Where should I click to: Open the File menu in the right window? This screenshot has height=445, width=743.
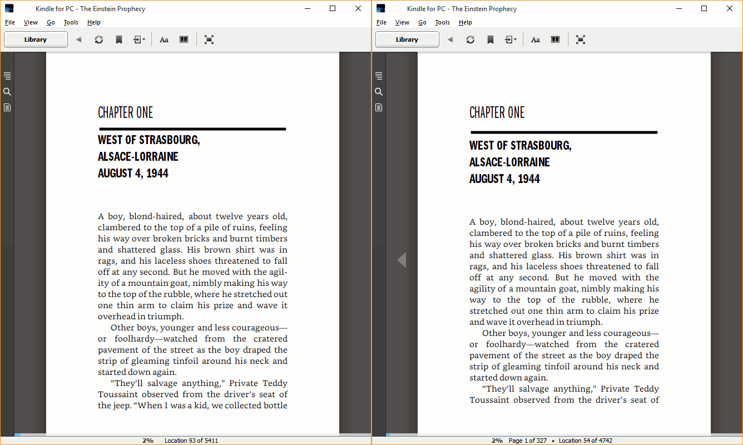[x=382, y=22]
